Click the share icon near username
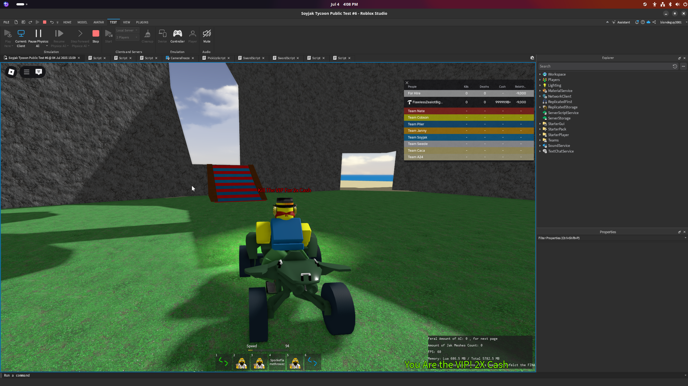The width and height of the screenshot is (688, 386). [x=654, y=22]
